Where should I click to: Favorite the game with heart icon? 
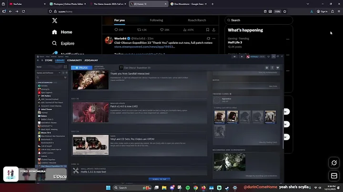[278, 67]
